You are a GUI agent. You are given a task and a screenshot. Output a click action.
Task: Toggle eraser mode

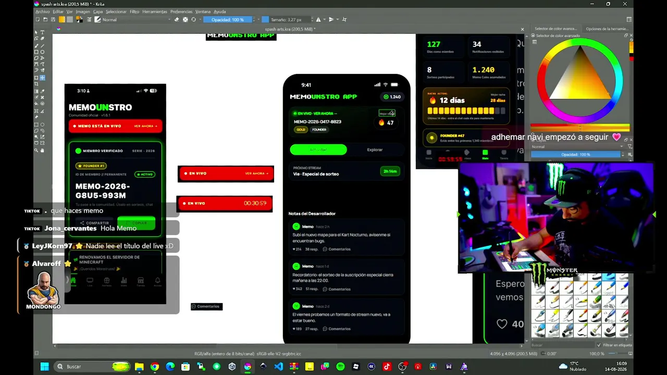tap(177, 20)
